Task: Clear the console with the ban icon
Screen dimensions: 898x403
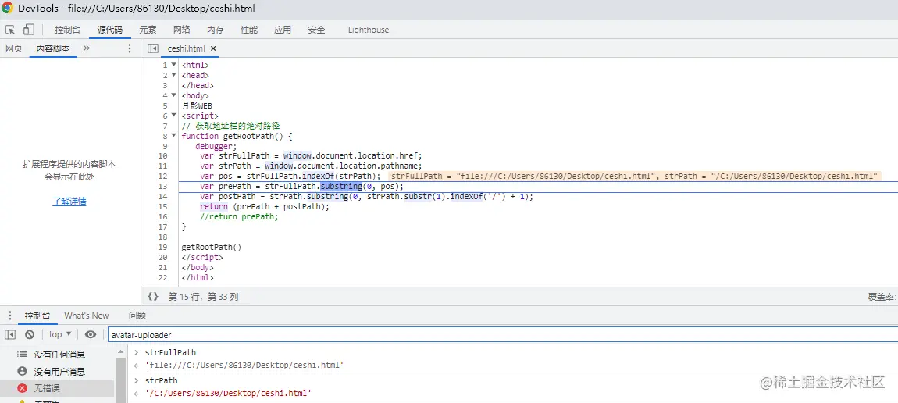Action: pos(30,334)
